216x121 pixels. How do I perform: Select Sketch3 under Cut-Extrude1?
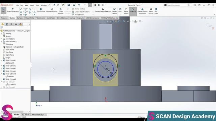pos(12,85)
